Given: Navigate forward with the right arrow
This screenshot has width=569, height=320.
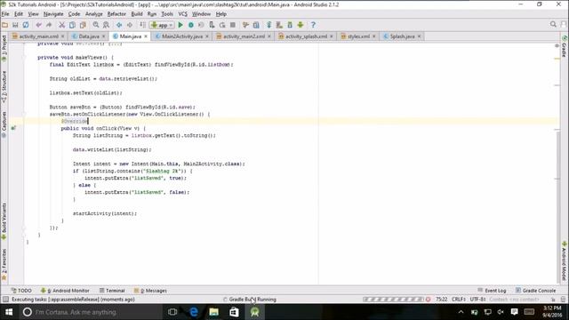Looking at the screenshot, I should (130, 25).
